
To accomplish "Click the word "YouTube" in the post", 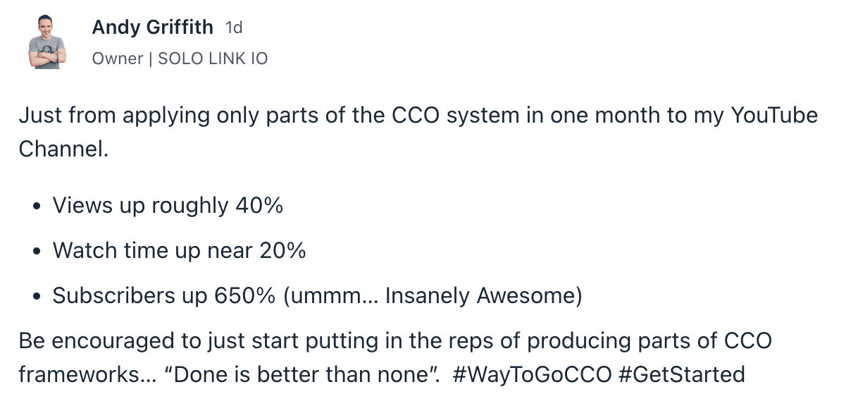I will pos(774,115).
